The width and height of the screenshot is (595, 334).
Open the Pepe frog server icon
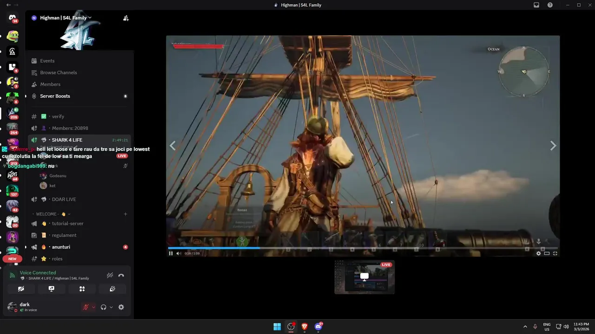click(13, 36)
